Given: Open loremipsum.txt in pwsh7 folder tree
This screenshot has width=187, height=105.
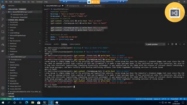Looking at the screenshot, I should (x=16, y=60).
